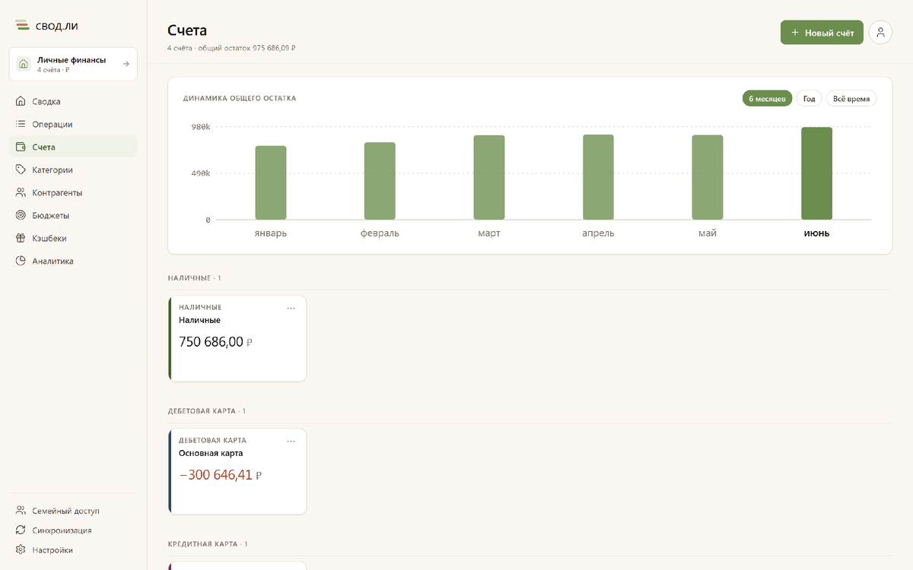The width and height of the screenshot is (913, 570).
Task: Click the Синхронизация refresh icon
Action: (x=21, y=530)
